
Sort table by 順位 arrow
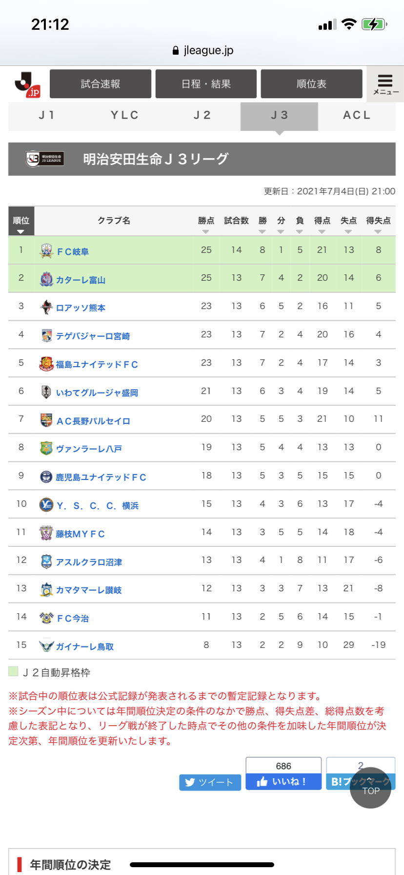[x=21, y=232]
